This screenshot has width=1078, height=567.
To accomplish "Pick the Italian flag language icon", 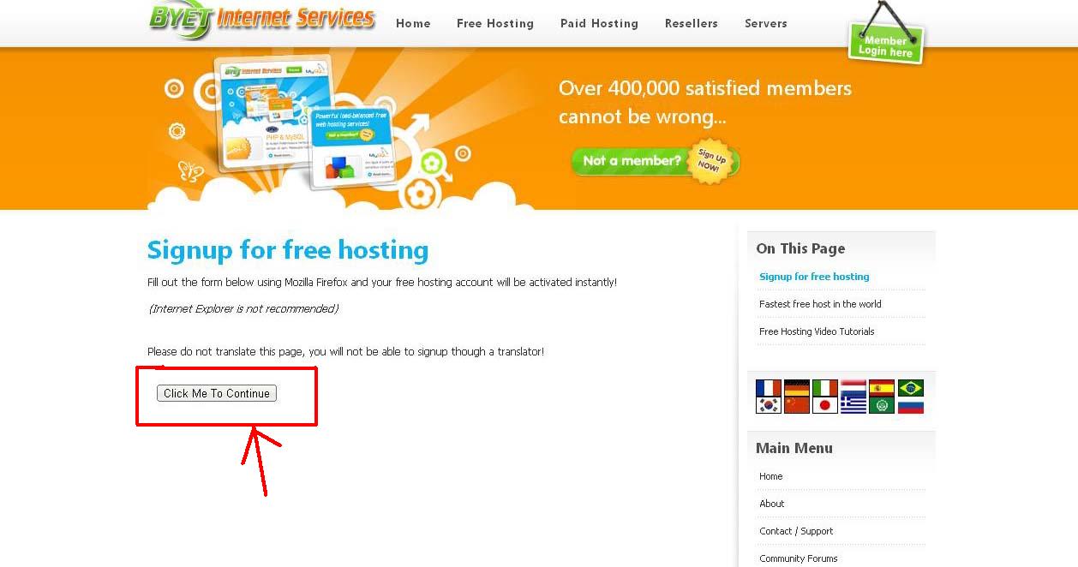I will coord(825,388).
